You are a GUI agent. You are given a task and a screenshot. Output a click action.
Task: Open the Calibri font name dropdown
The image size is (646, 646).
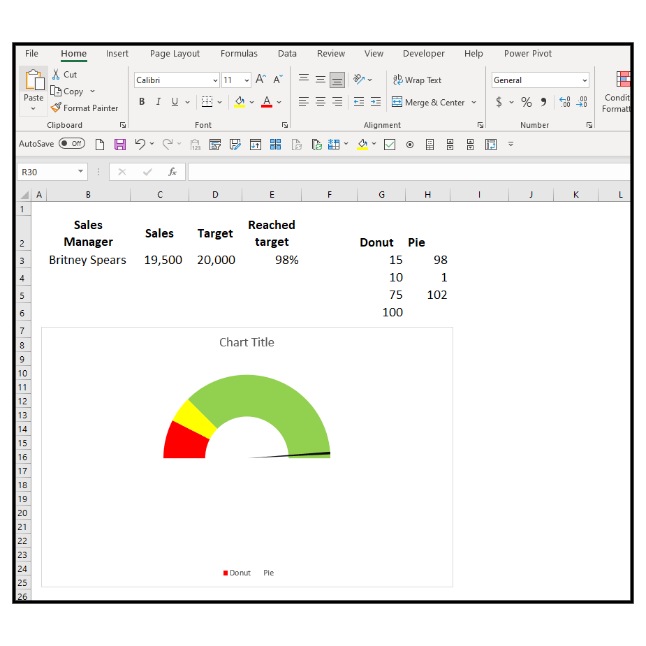[215, 80]
